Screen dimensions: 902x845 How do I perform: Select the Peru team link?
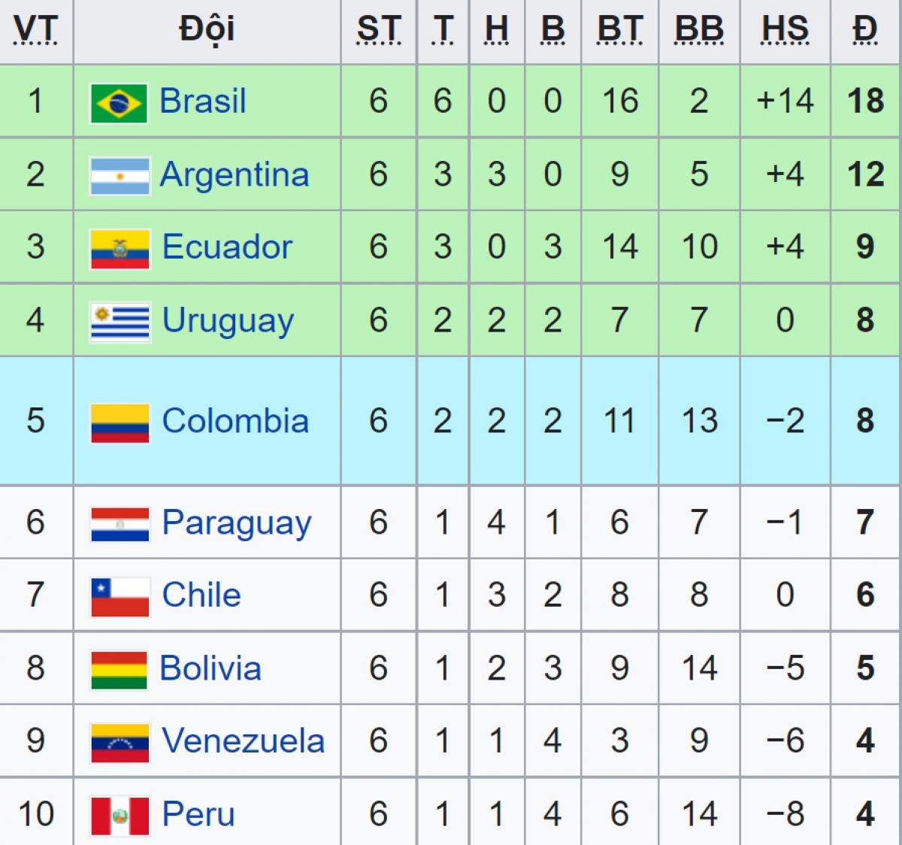coord(198,814)
